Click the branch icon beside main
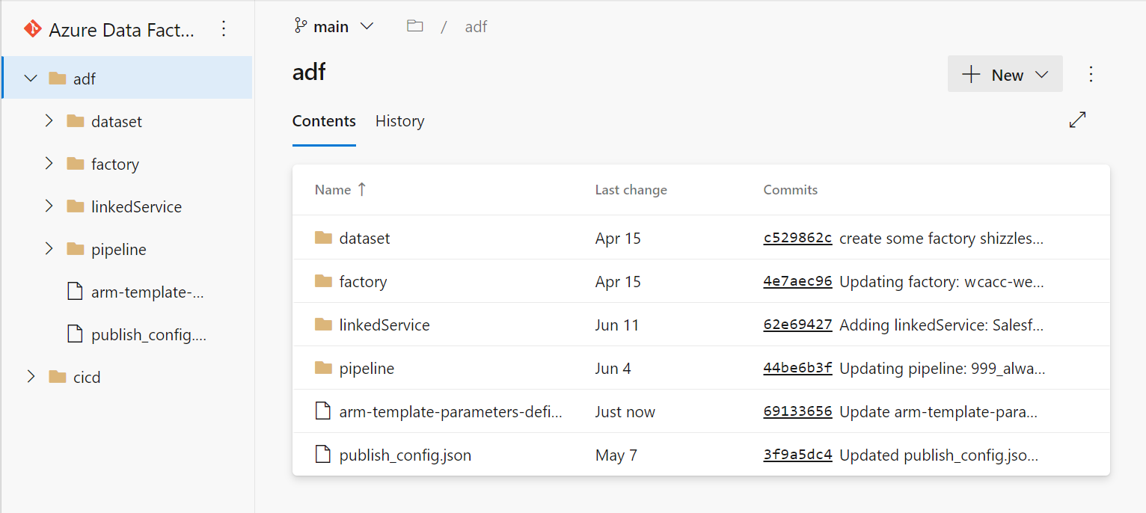The height and width of the screenshot is (513, 1146). (x=301, y=25)
